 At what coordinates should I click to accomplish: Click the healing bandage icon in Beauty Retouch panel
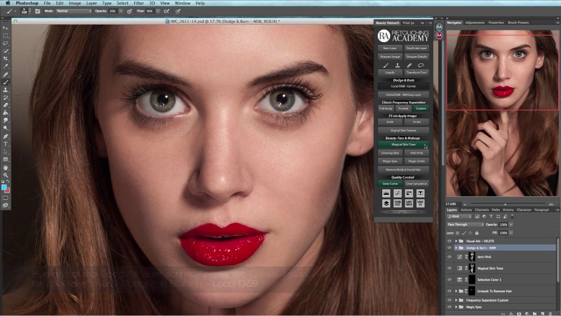coord(409,65)
